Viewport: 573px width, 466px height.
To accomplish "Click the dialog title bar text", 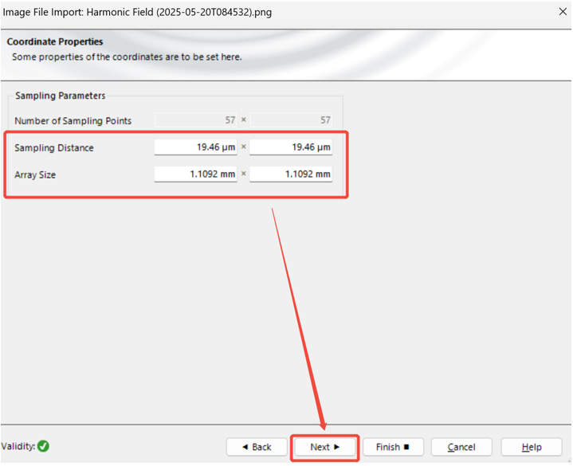I will [x=136, y=12].
